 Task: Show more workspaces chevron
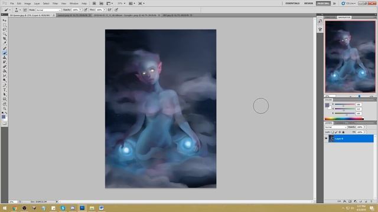tap(334, 4)
